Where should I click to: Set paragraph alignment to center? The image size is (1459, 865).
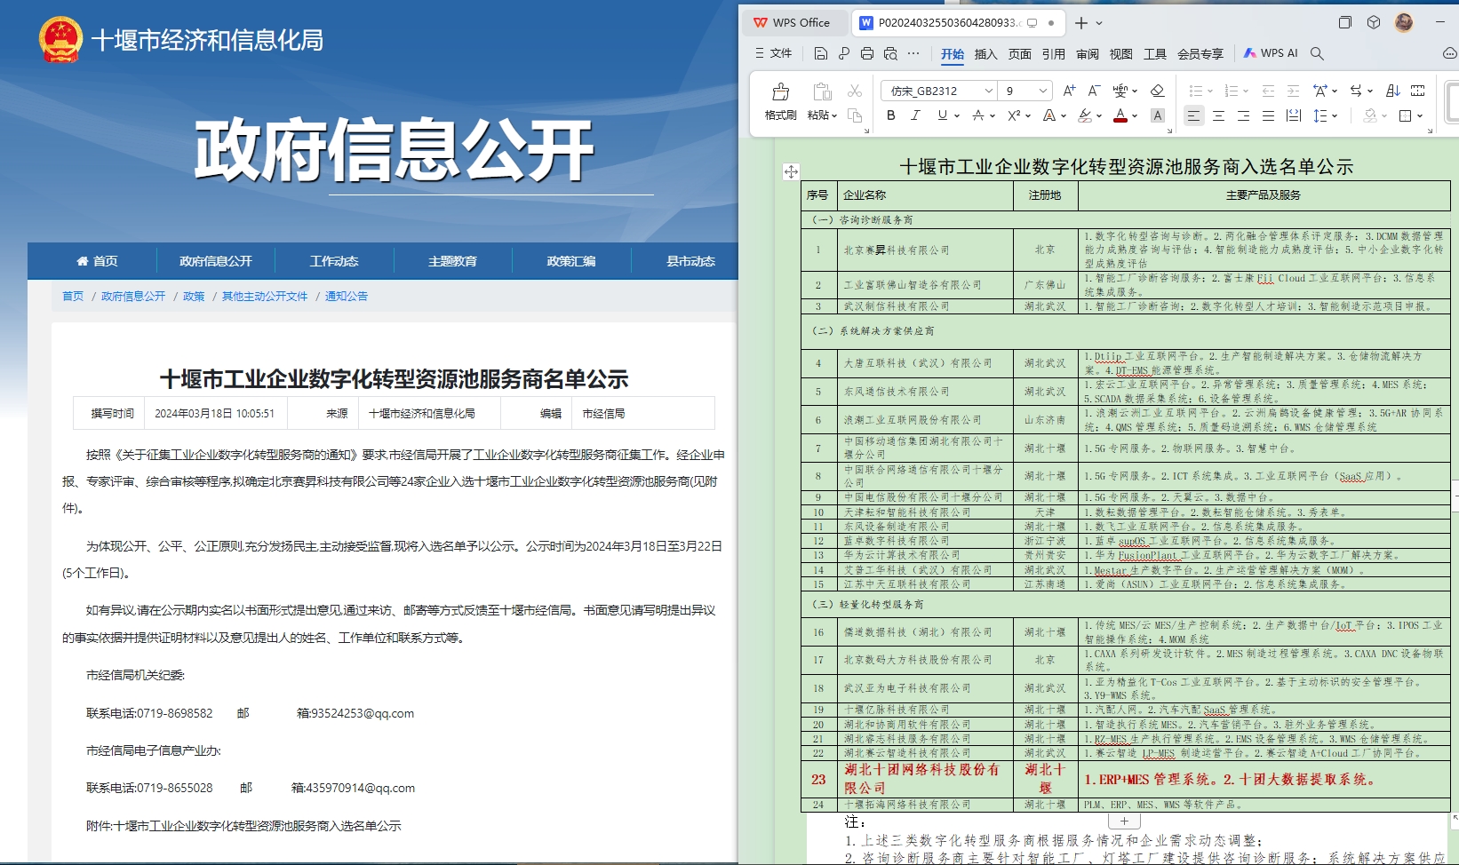pos(1218,115)
